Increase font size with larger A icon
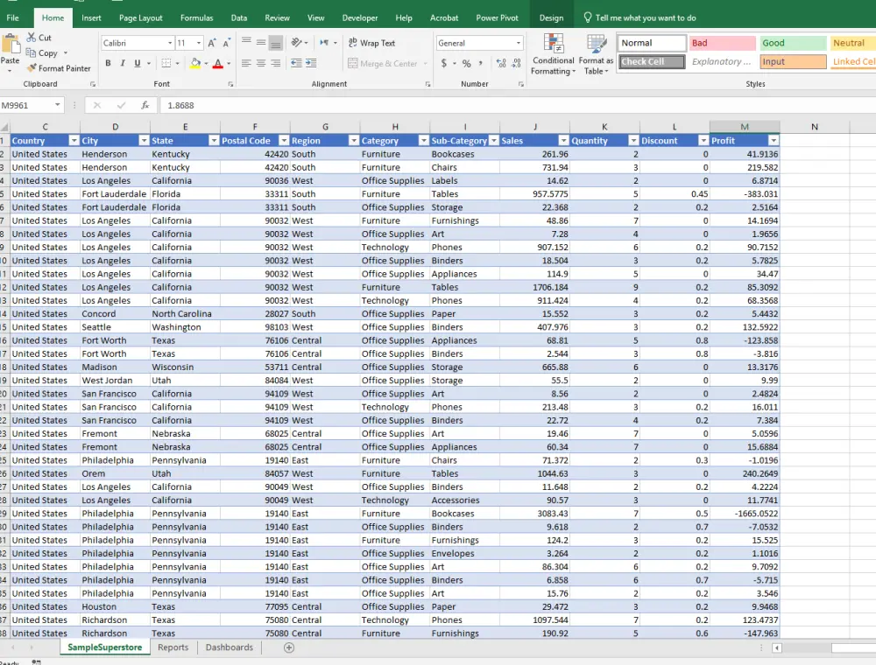876x665 pixels. click(212, 43)
